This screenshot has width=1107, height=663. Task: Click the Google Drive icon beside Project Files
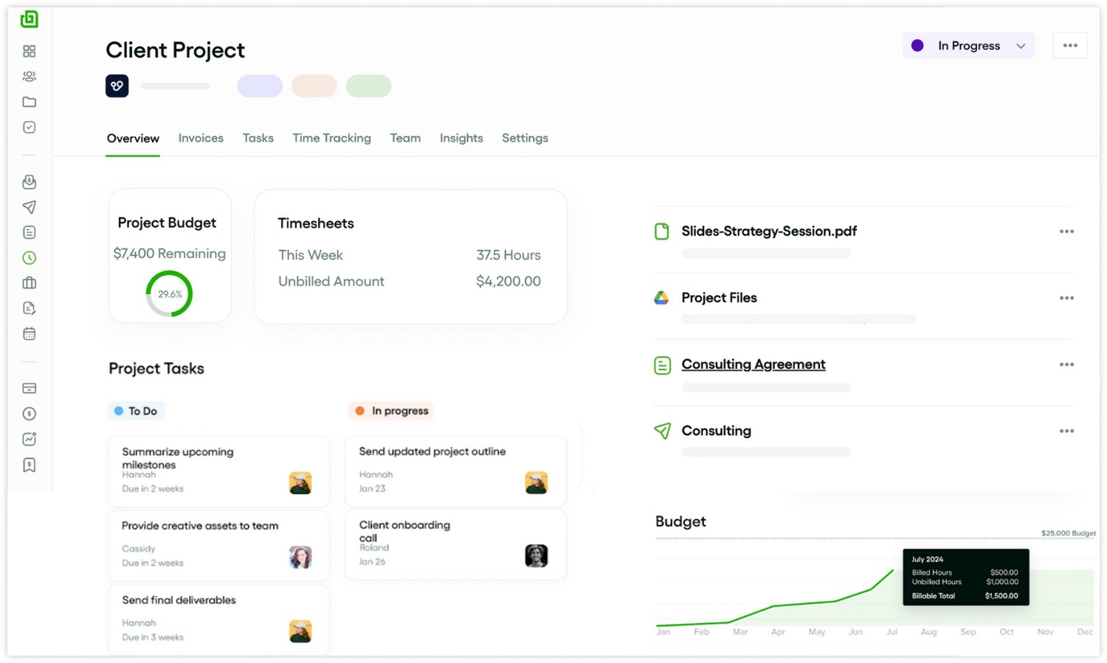(662, 298)
